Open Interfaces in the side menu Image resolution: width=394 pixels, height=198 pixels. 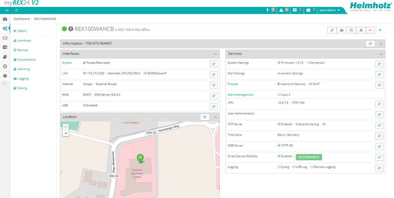(22, 40)
